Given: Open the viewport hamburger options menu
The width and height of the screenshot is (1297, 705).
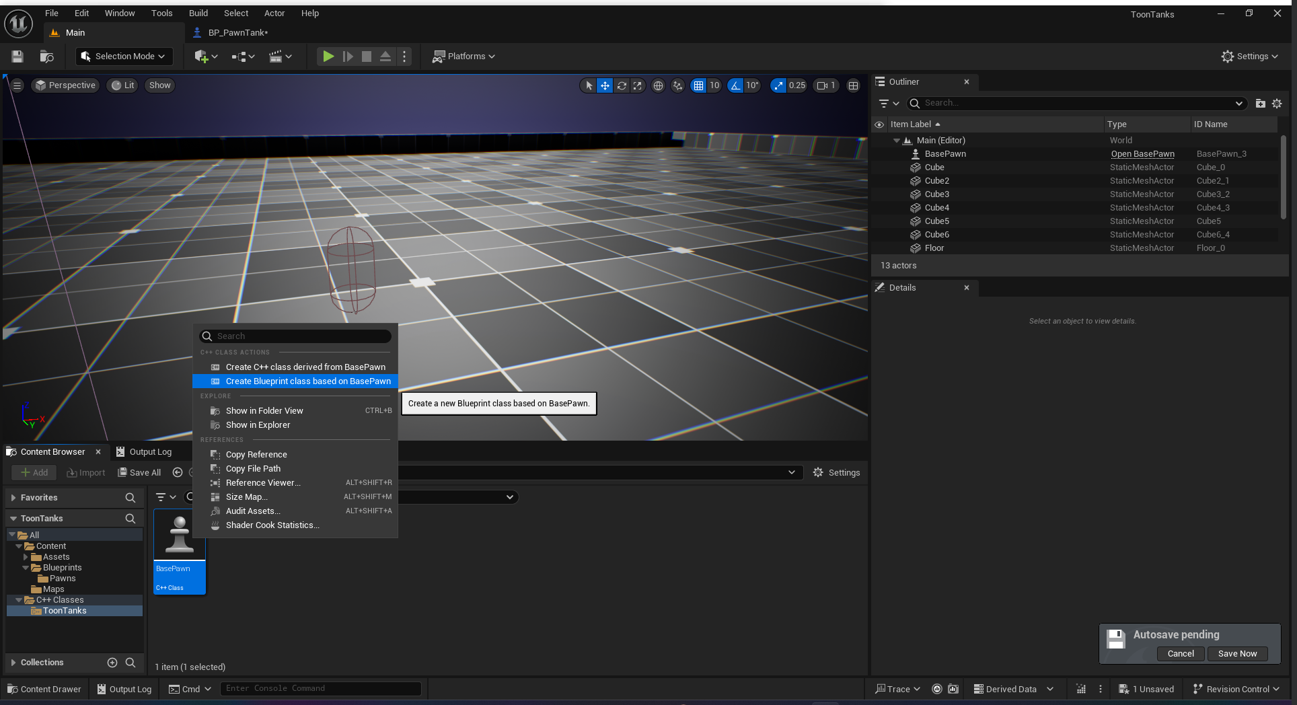Looking at the screenshot, I should click(x=17, y=85).
